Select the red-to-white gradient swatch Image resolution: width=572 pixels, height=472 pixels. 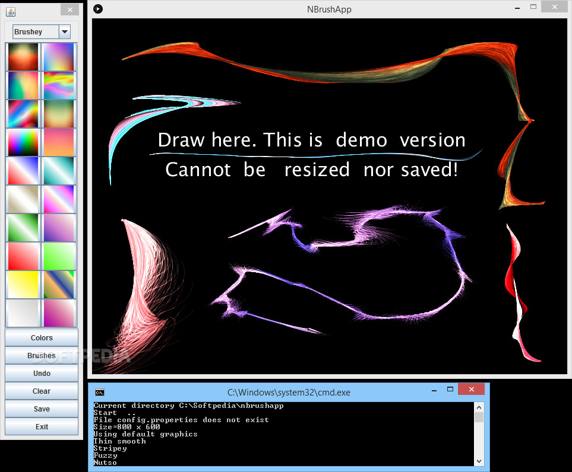point(23,256)
